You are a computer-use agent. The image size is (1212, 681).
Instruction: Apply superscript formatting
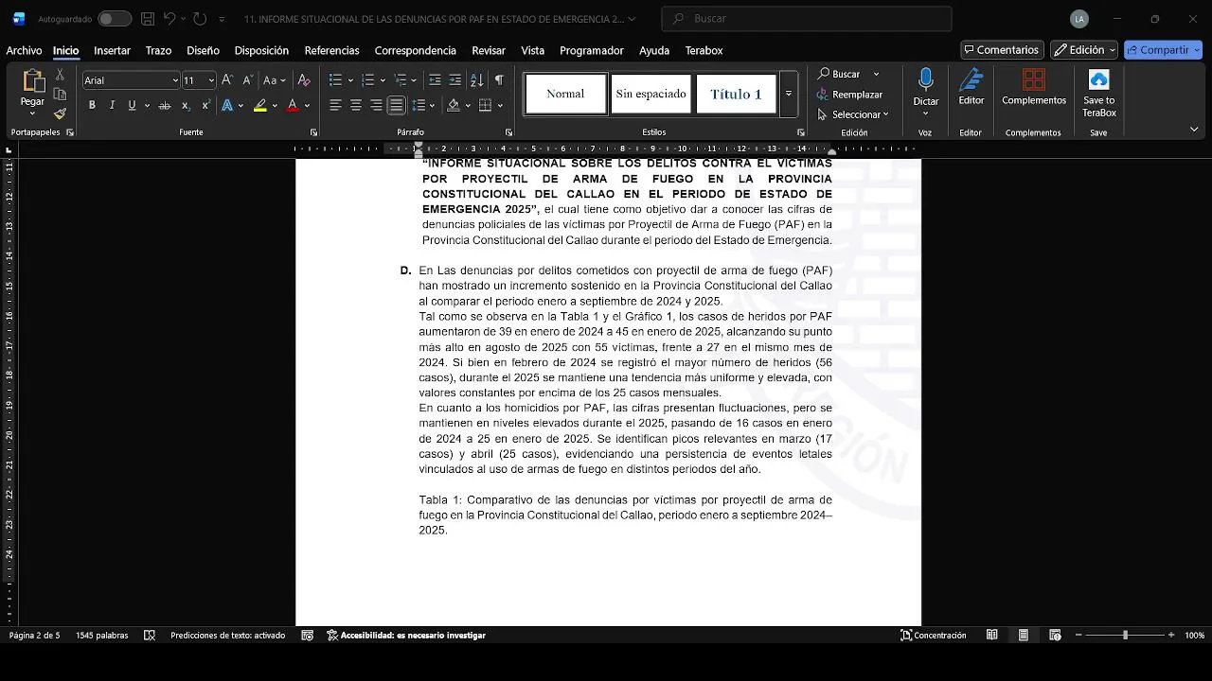point(205,105)
